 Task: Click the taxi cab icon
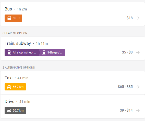coord(9,87)
